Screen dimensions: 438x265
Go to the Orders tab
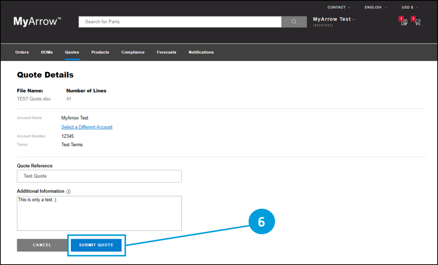[x=22, y=52]
